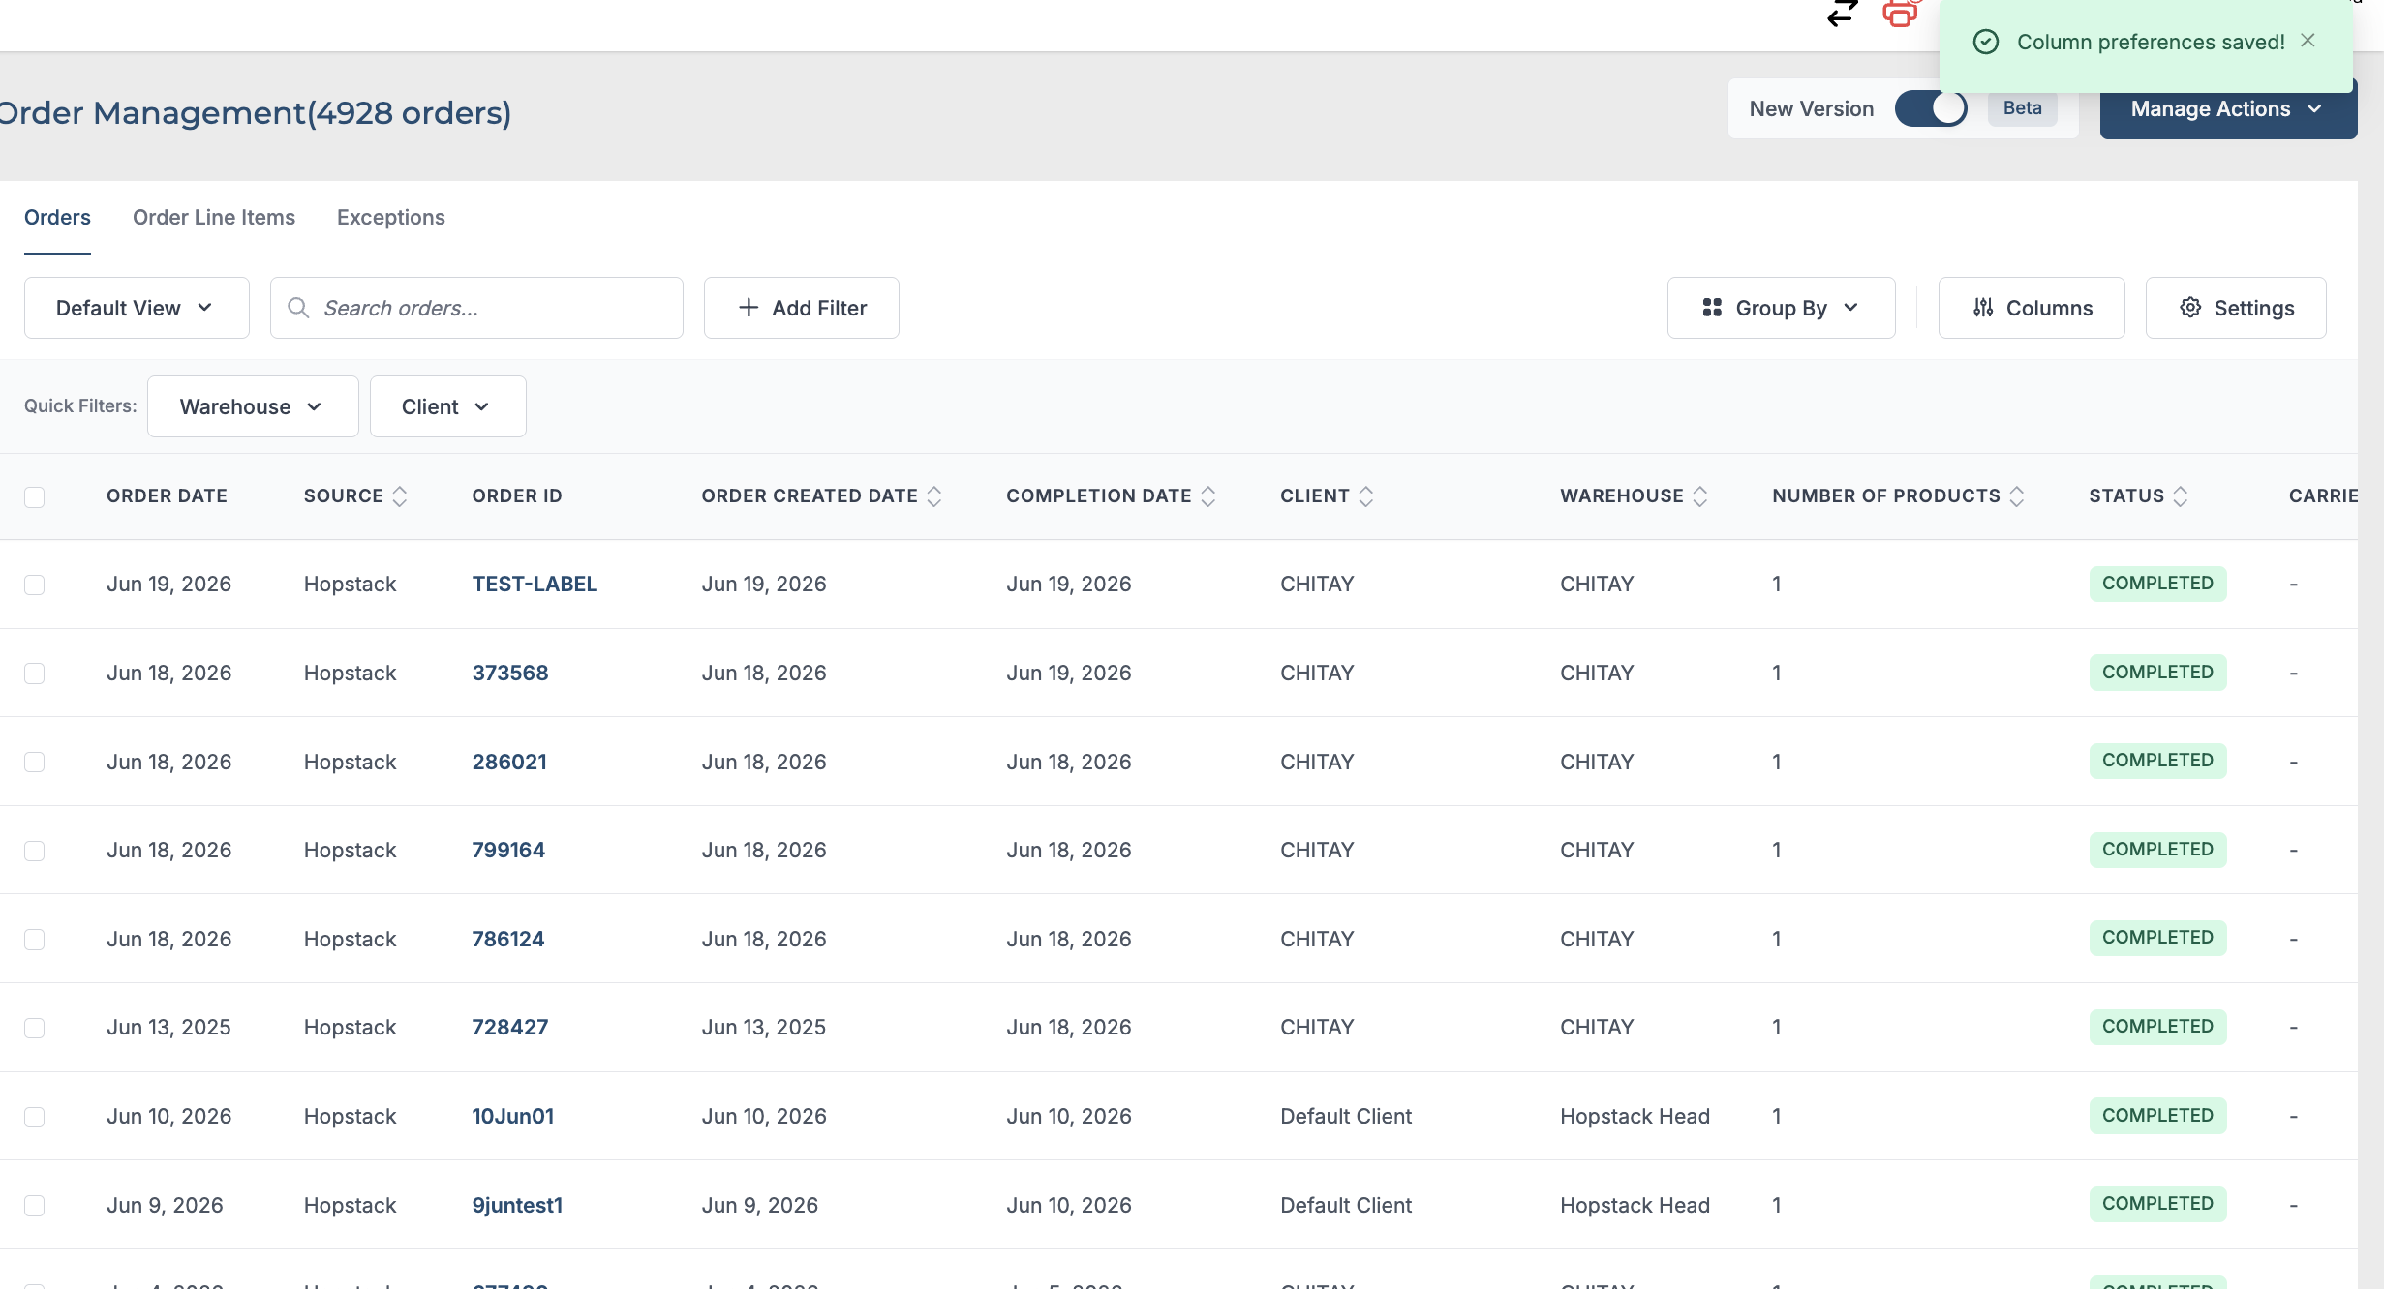Sort by Client column arrows
This screenshot has height=1289, width=2384.
(x=1366, y=496)
